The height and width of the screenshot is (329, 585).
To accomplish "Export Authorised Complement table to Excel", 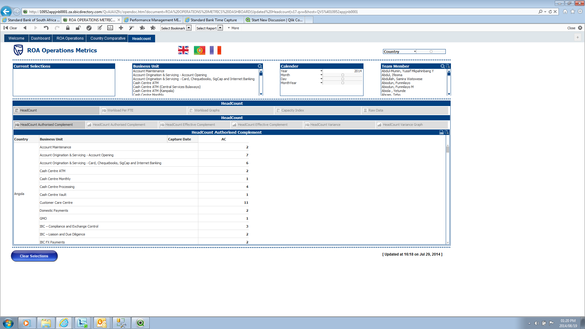I will point(447,132).
